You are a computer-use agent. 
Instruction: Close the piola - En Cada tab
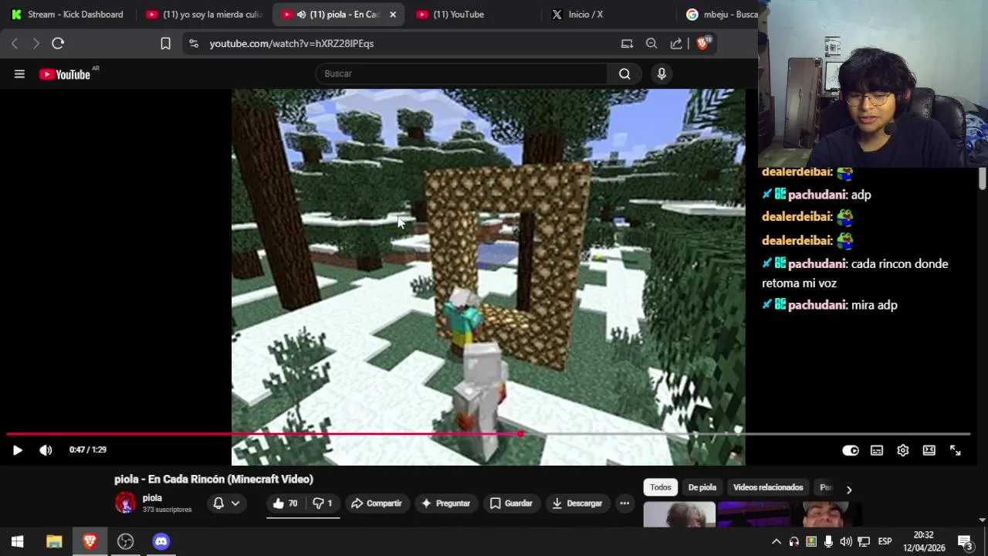[x=393, y=14]
